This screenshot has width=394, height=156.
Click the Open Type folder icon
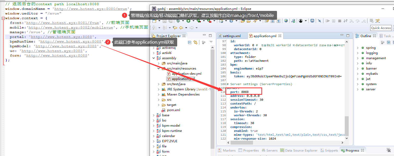coord(242,21)
